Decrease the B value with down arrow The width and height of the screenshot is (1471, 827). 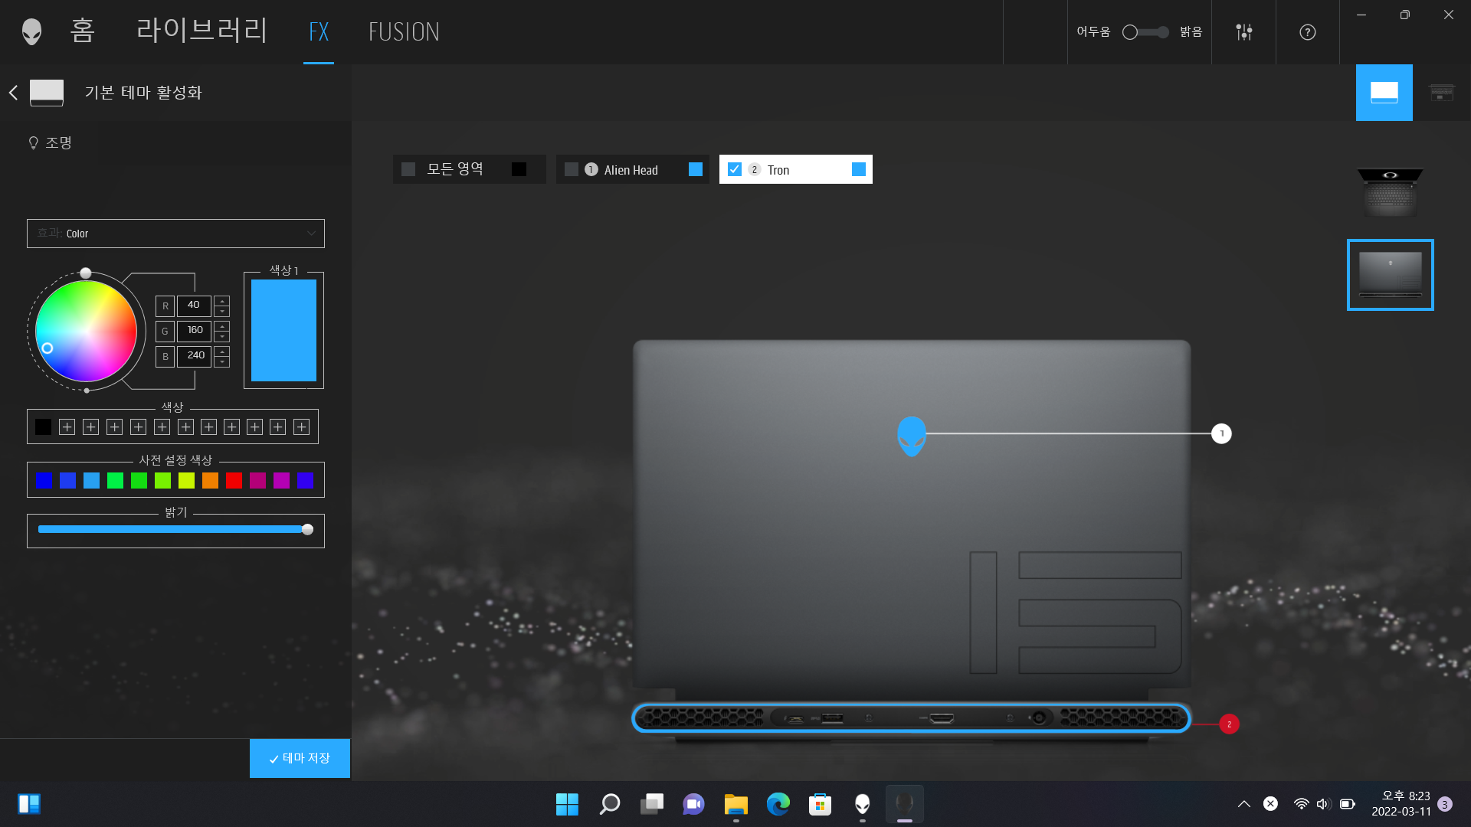222,362
